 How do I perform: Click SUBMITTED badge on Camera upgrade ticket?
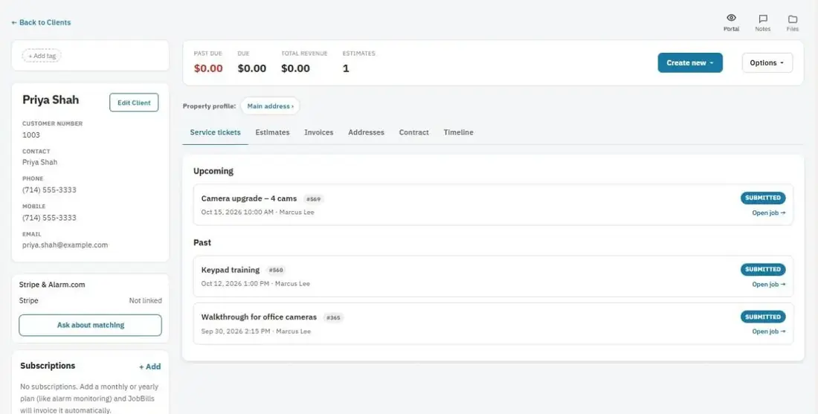pyautogui.click(x=763, y=198)
